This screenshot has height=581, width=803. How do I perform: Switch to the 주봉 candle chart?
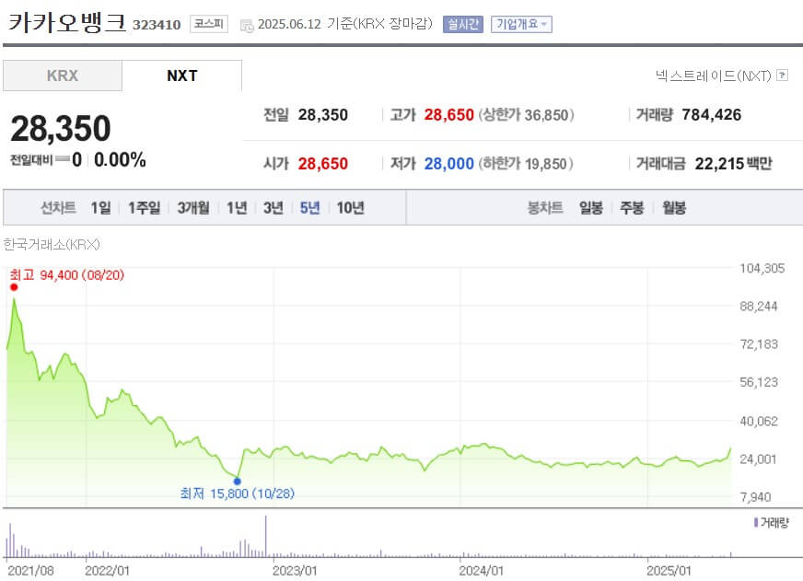(x=632, y=208)
